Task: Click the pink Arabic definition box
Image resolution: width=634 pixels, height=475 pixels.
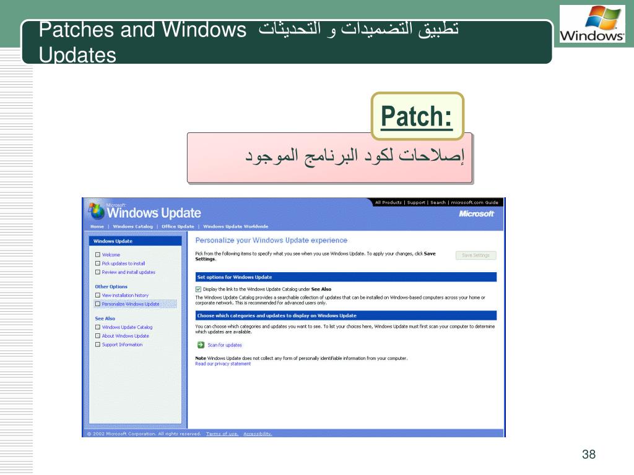Action: [329, 158]
